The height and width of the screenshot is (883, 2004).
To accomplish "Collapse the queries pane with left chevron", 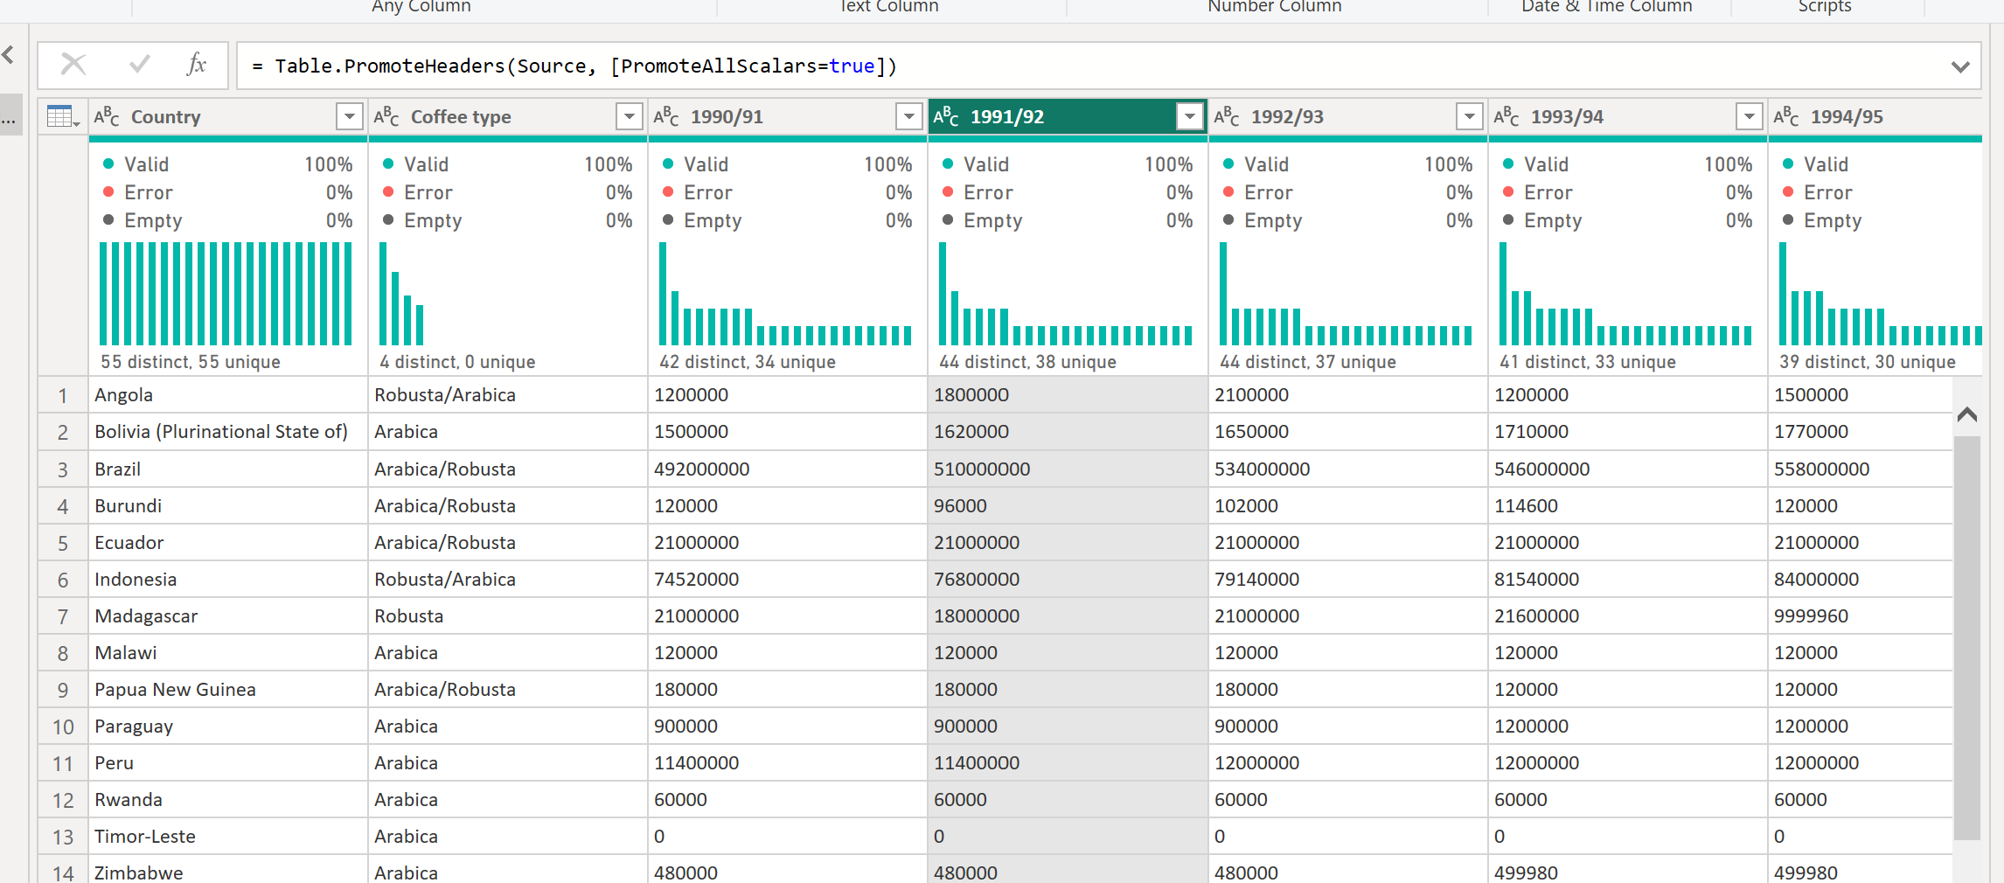I will (9, 55).
